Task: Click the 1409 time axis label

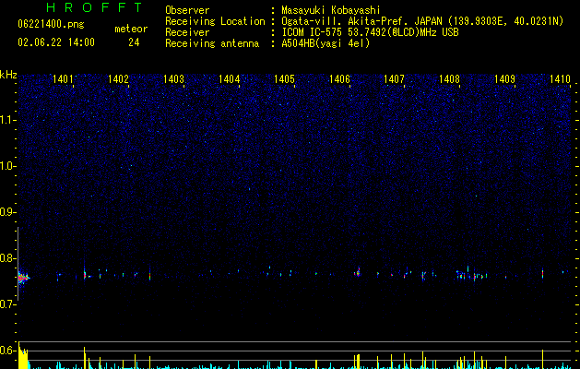Action: coord(504,78)
